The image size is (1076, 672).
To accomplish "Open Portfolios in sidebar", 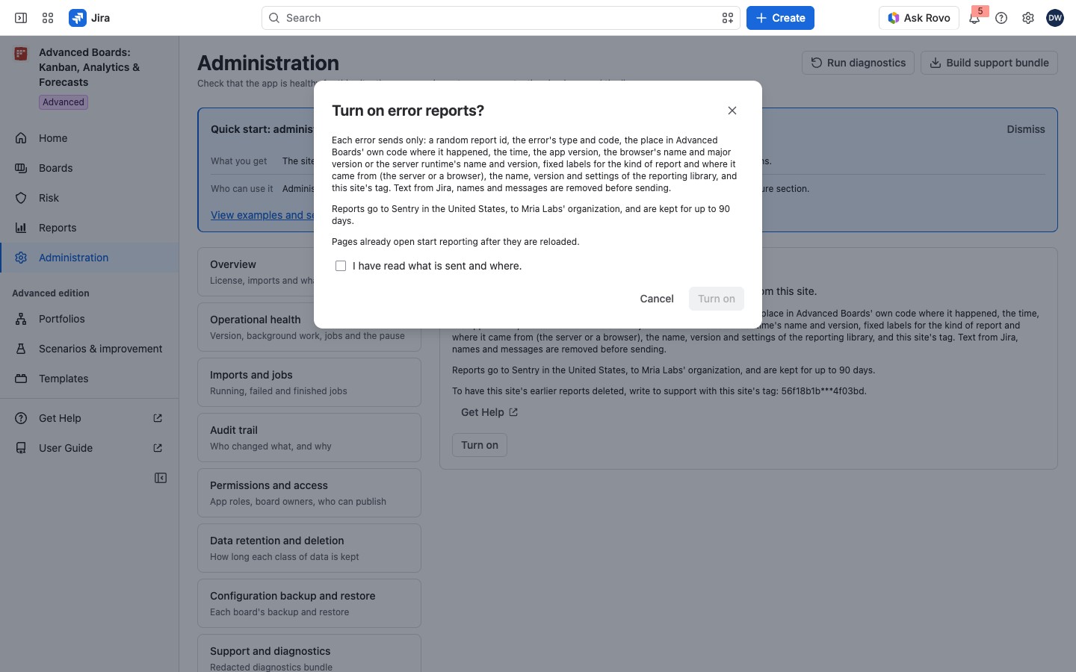I will tap(90, 319).
